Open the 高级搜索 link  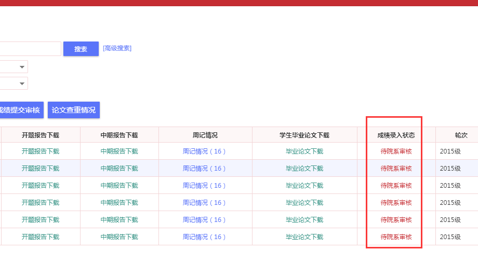tap(117, 48)
